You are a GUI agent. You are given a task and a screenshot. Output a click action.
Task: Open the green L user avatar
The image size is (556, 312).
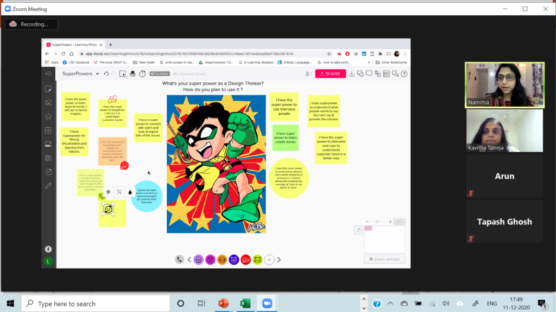point(48,262)
